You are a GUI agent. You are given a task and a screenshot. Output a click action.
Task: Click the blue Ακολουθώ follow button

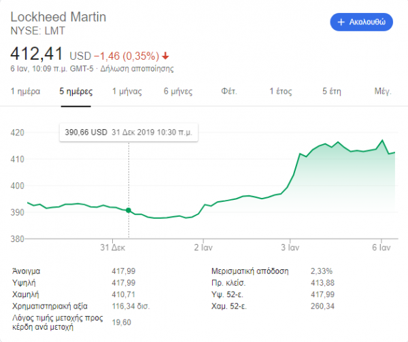pyautogui.click(x=362, y=22)
